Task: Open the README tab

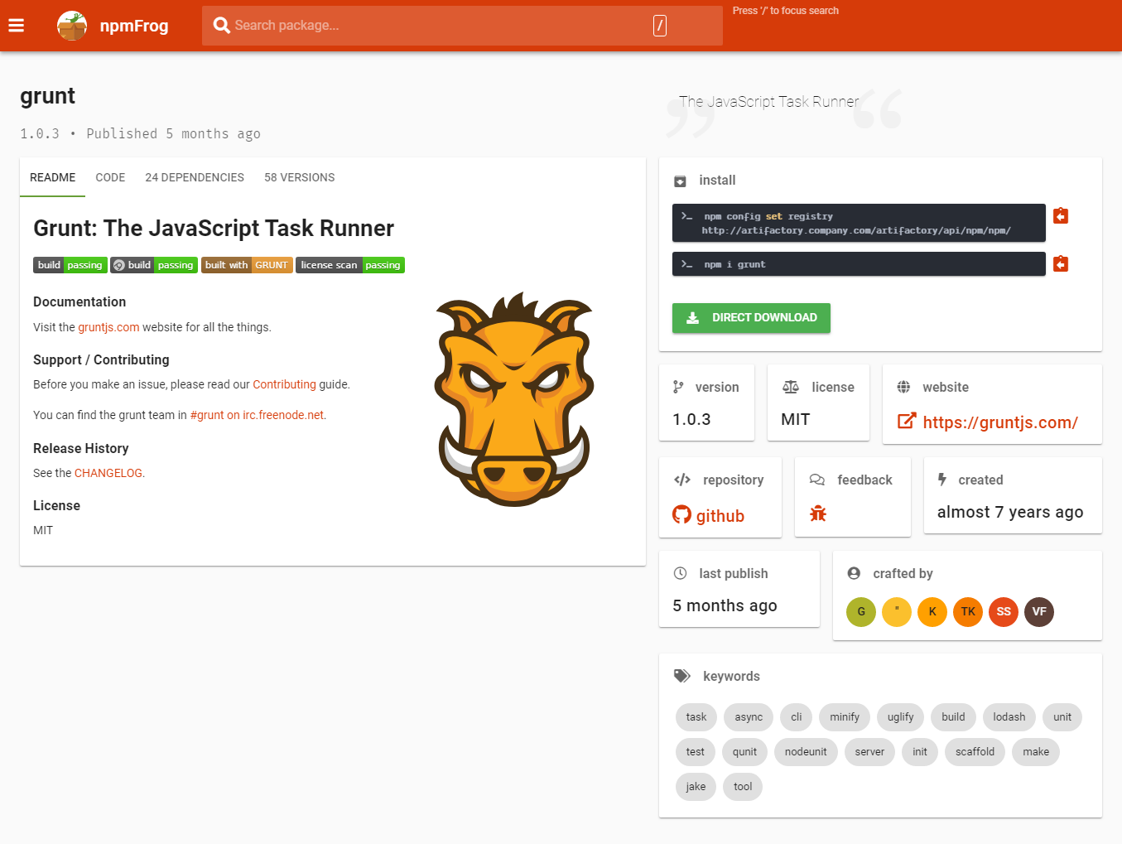Action: pos(53,178)
